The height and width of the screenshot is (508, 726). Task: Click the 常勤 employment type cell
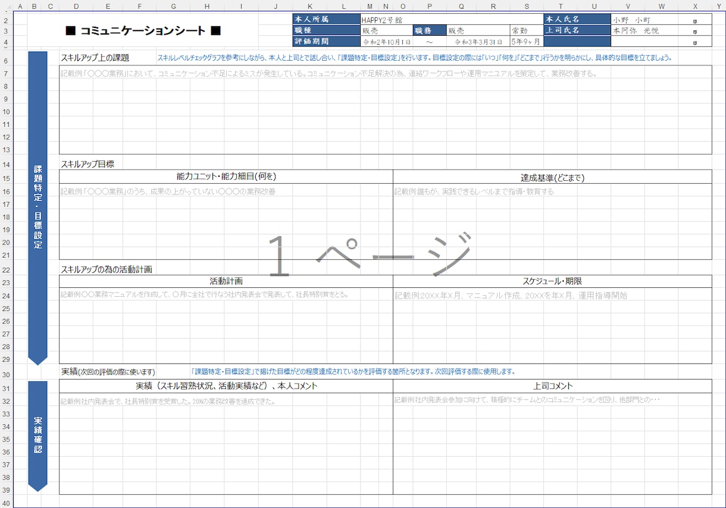[527, 30]
